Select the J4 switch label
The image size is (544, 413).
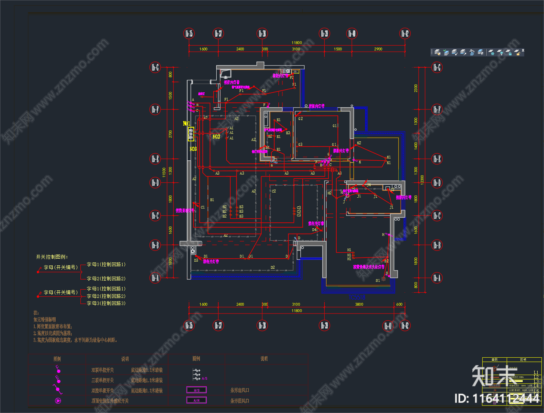tap(369, 185)
